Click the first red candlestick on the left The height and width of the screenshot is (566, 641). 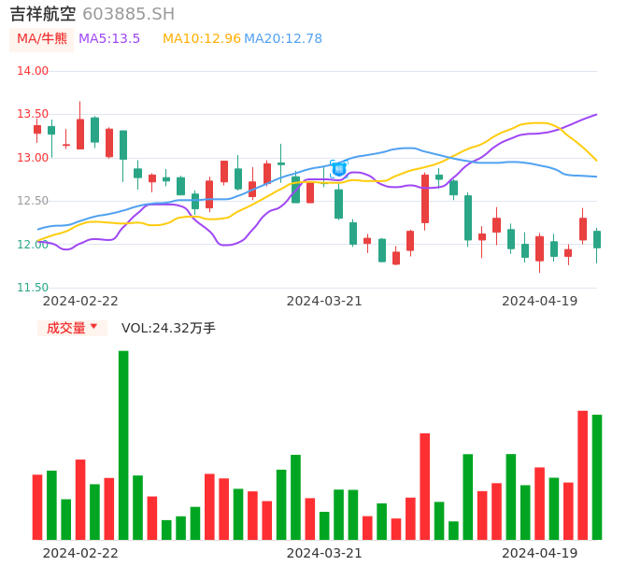37,129
